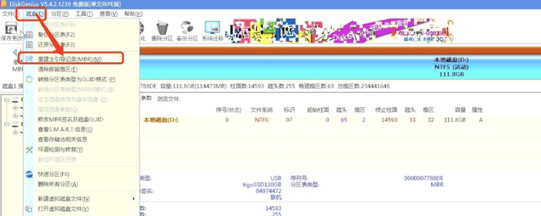Image resolution: width=541 pixels, height=216 pixels.
Task: Click the 起始柱面 column header
Action: tap(318, 110)
